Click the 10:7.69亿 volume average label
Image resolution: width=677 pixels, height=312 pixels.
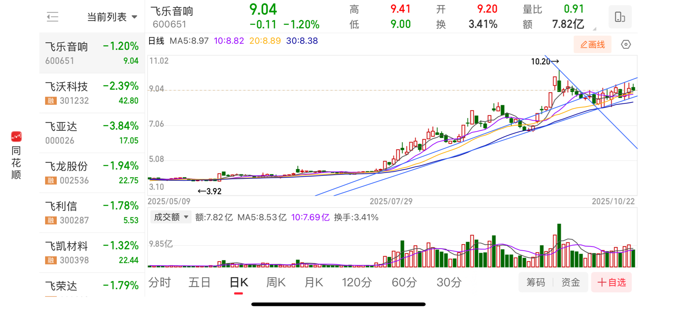click(310, 217)
